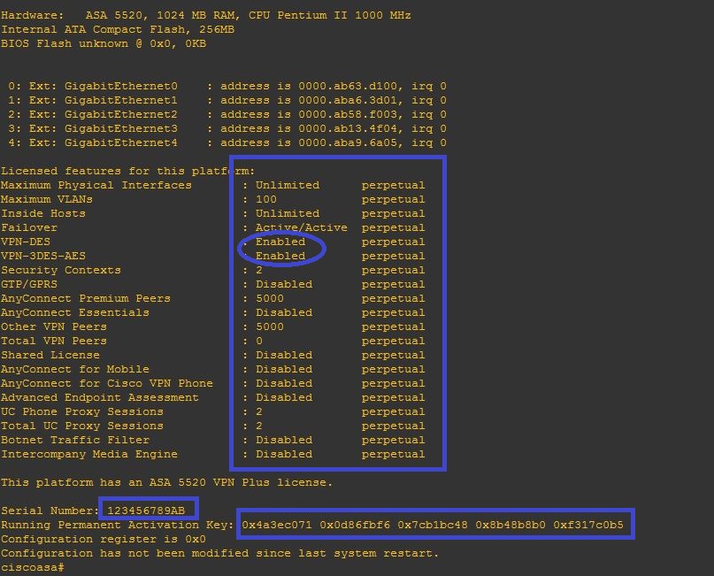Click the AnyConnect for Mobile label
Screen dimensions: 714x576
pos(75,369)
